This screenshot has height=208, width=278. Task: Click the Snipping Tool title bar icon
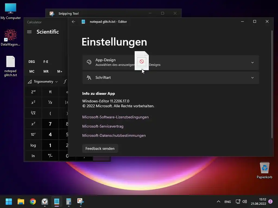[52, 14]
